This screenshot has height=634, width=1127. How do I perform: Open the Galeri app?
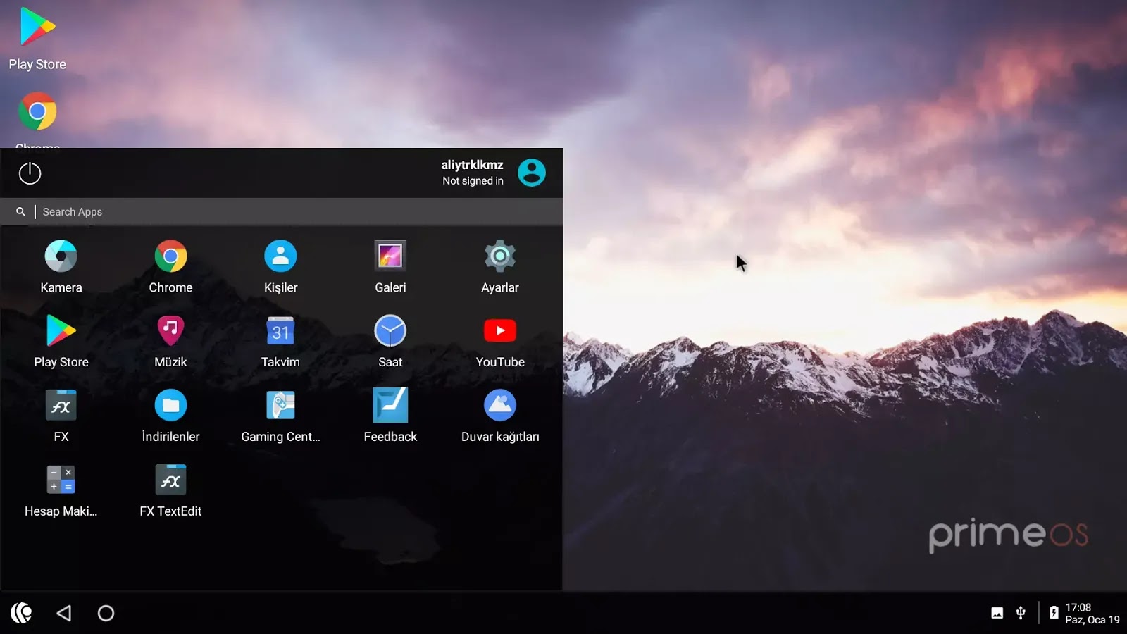(390, 266)
